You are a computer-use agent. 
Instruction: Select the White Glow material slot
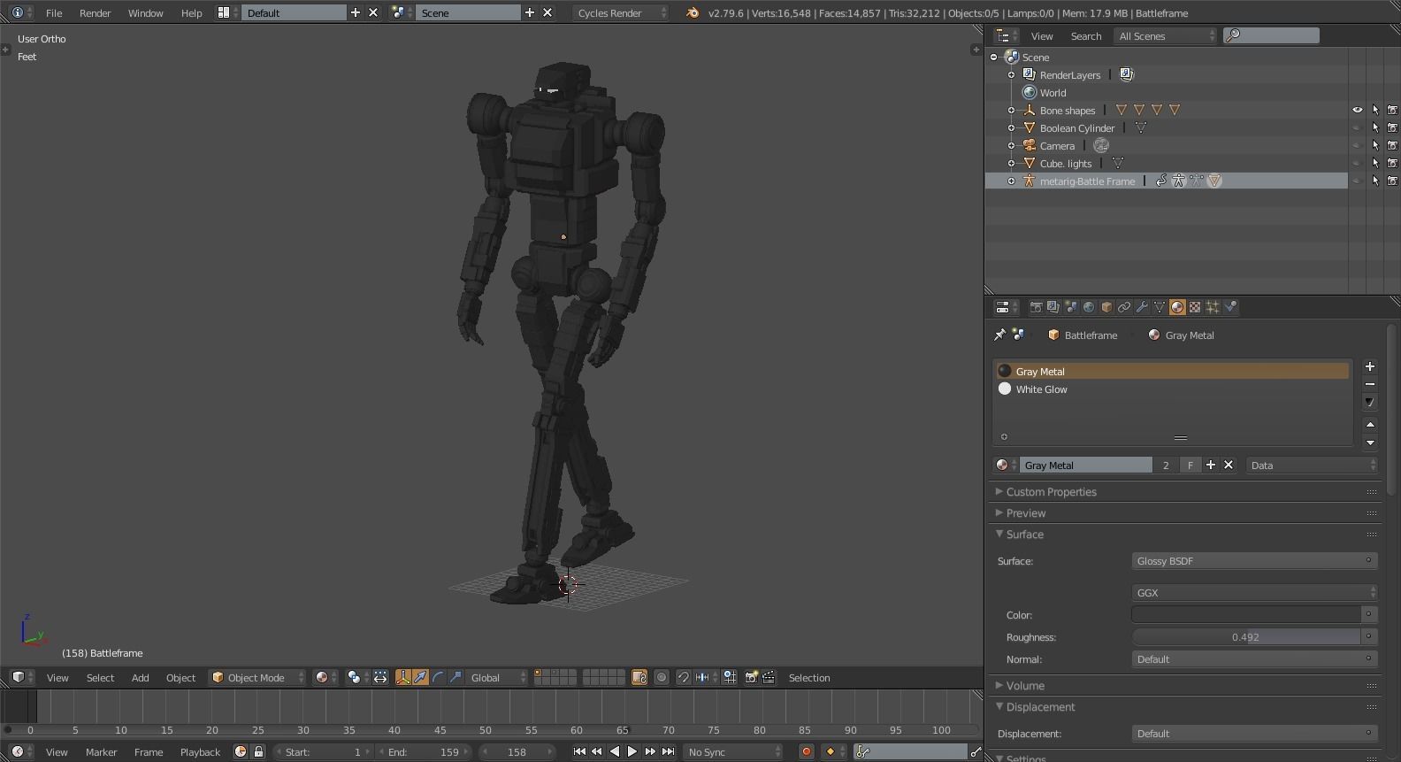coord(1172,389)
